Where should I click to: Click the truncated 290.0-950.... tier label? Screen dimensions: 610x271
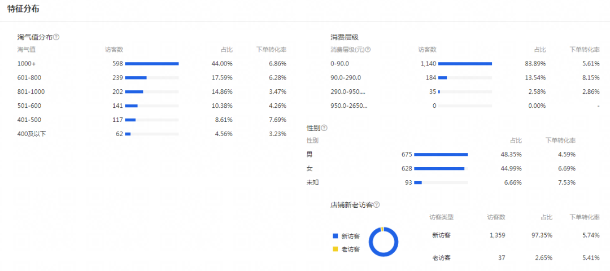(348, 91)
